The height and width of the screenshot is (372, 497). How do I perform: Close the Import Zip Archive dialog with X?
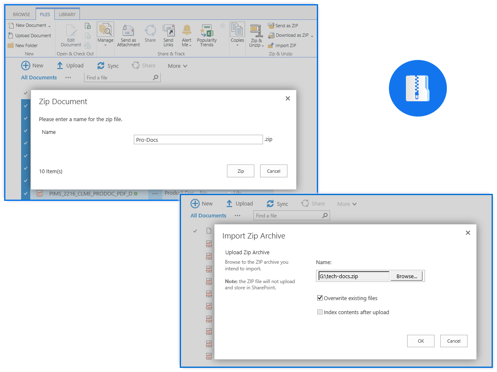click(468, 233)
